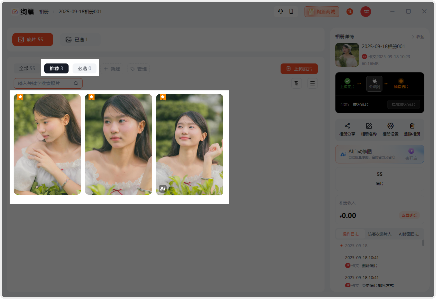Image resolution: width=436 pixels, height=299 pixels.
Task: Click the photo keyword search field
Action: coord(45,83)
